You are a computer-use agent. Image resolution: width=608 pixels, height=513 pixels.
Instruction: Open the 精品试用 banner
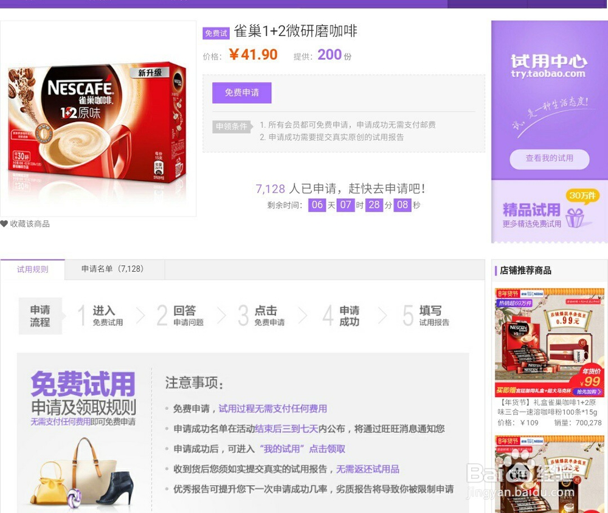coord(550,212)
